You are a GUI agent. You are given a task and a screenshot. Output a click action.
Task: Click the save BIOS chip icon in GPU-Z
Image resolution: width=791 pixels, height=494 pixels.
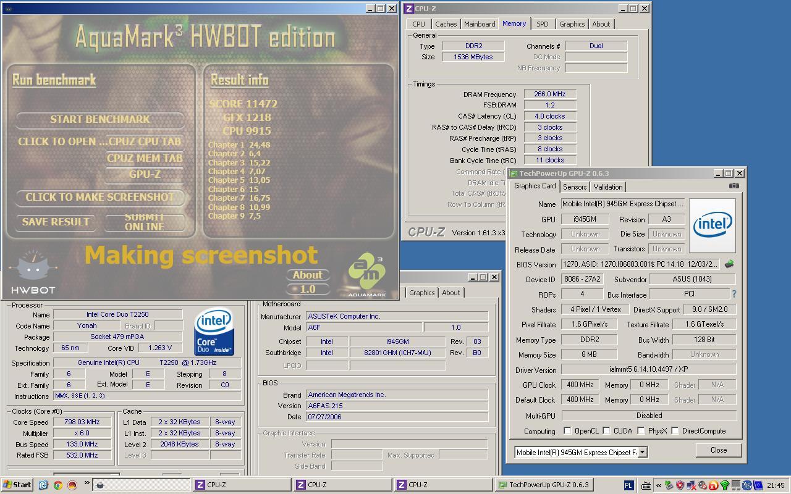point(729,264)
